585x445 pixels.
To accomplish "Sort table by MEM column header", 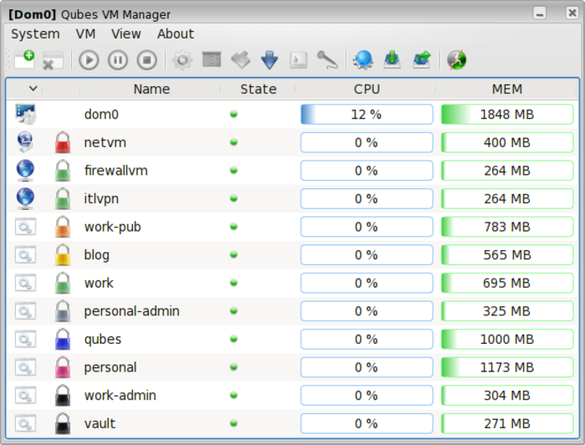I will 506,89.
